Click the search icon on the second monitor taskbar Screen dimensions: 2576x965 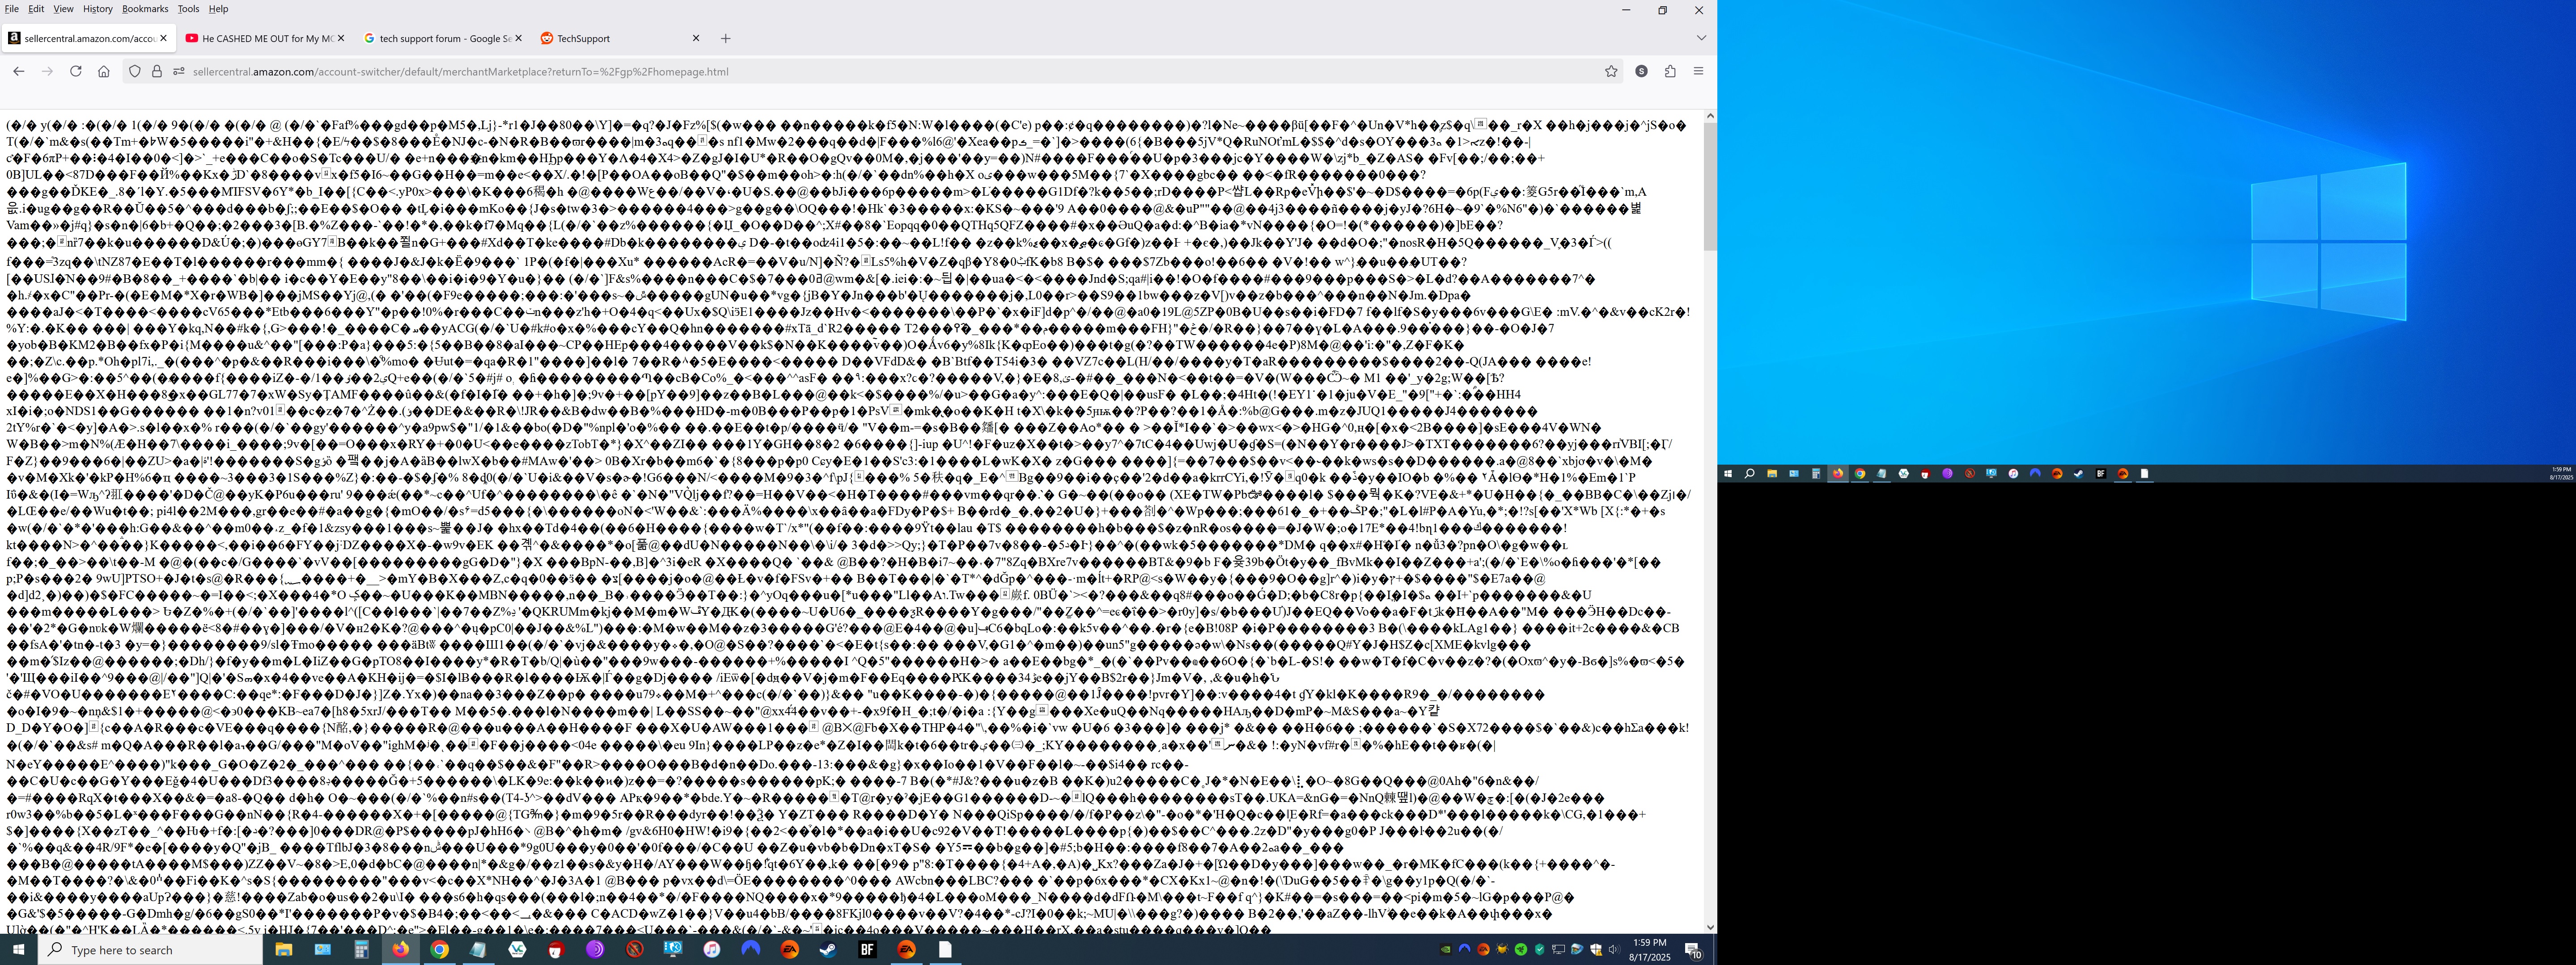coord(1750,474)
